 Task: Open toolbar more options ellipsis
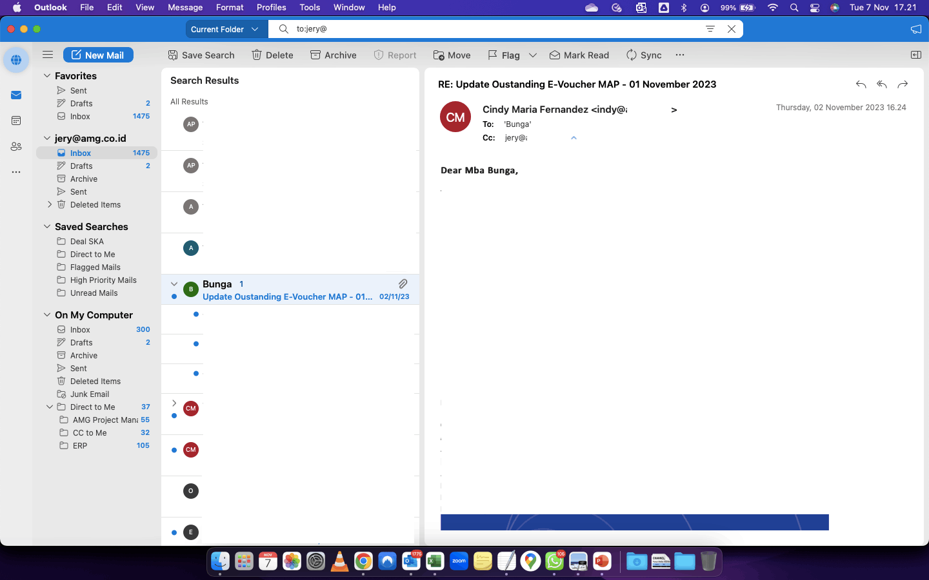680,55
